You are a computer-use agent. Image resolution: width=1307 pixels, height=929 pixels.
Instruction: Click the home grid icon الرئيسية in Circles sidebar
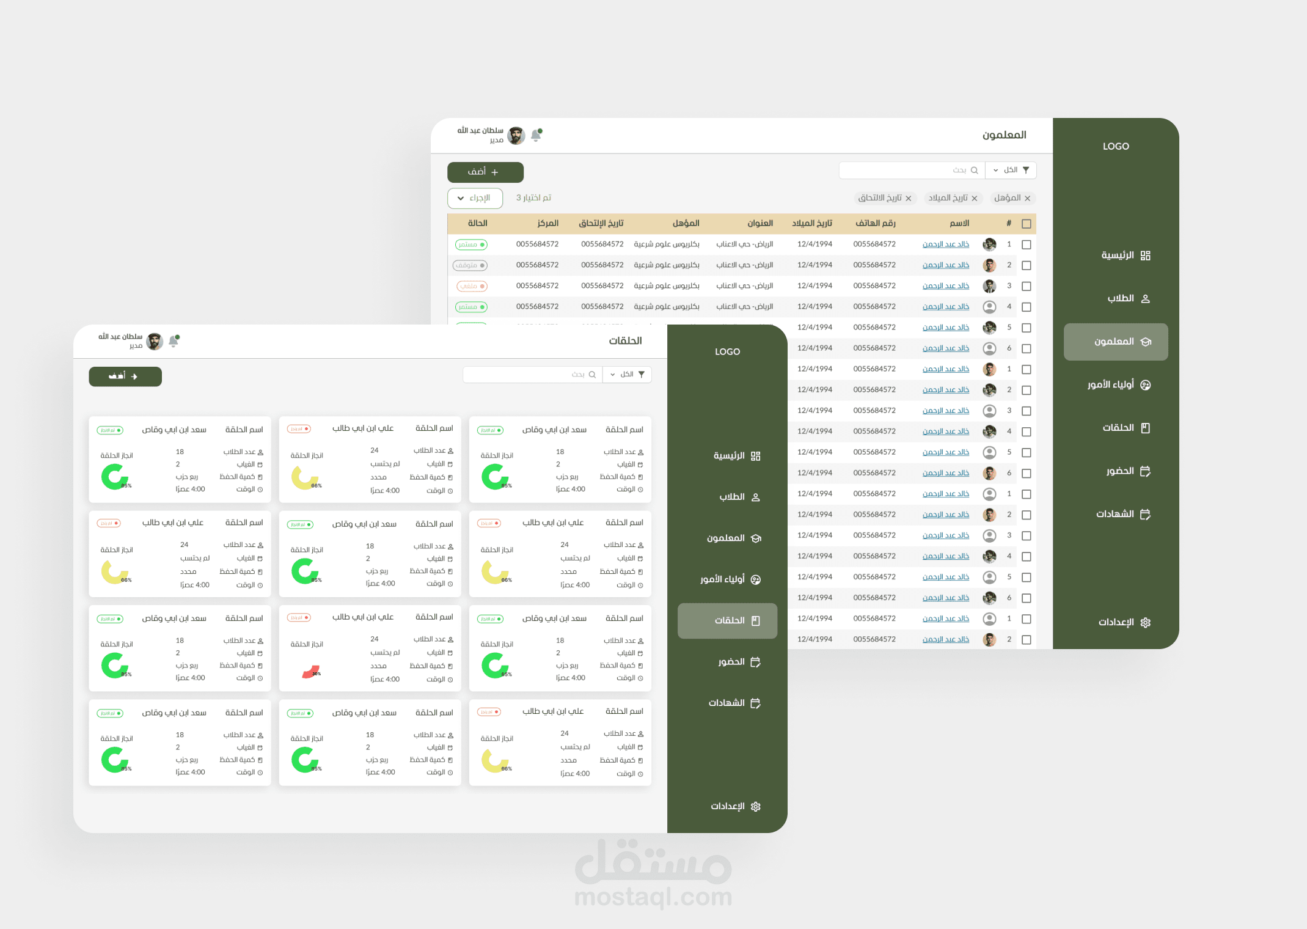755,456
